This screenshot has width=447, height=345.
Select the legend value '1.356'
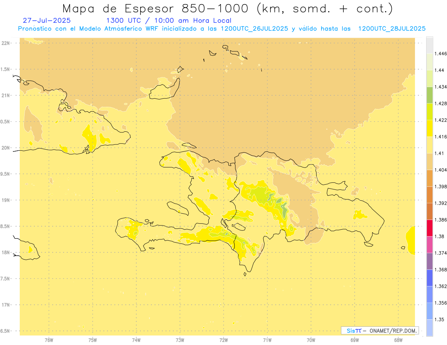[x=440, y=303]
